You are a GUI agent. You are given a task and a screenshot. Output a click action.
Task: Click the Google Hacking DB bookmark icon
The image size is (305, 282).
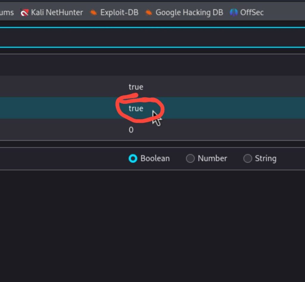tap(149, 12)
